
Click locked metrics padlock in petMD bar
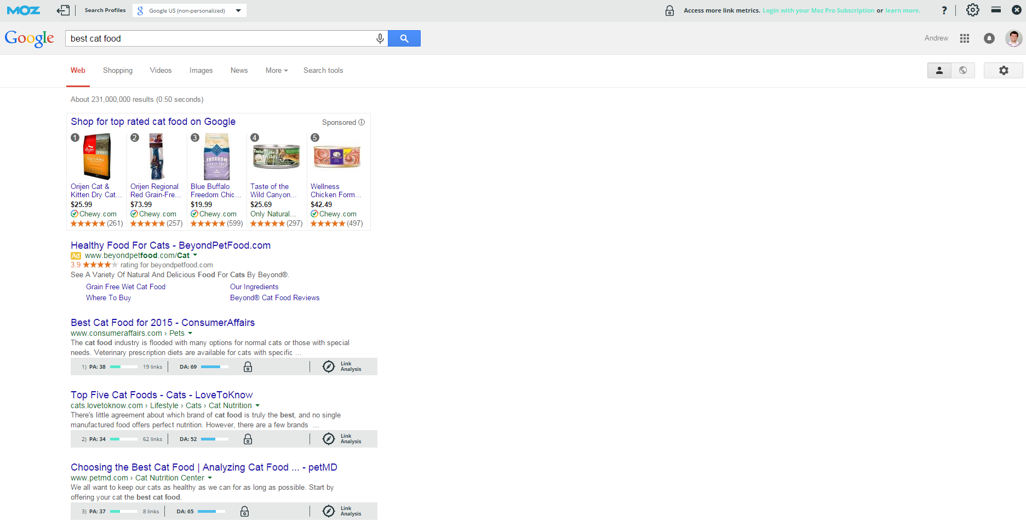[x=245, y=512]
